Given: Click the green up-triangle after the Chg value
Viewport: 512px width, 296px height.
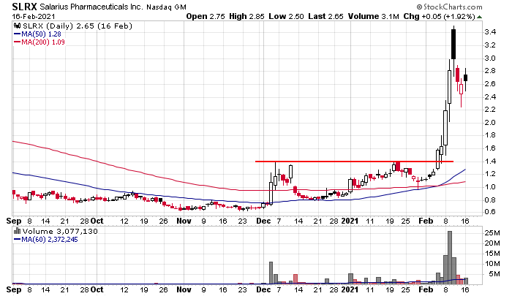Looking at the screenshot, I should (479, 17).
